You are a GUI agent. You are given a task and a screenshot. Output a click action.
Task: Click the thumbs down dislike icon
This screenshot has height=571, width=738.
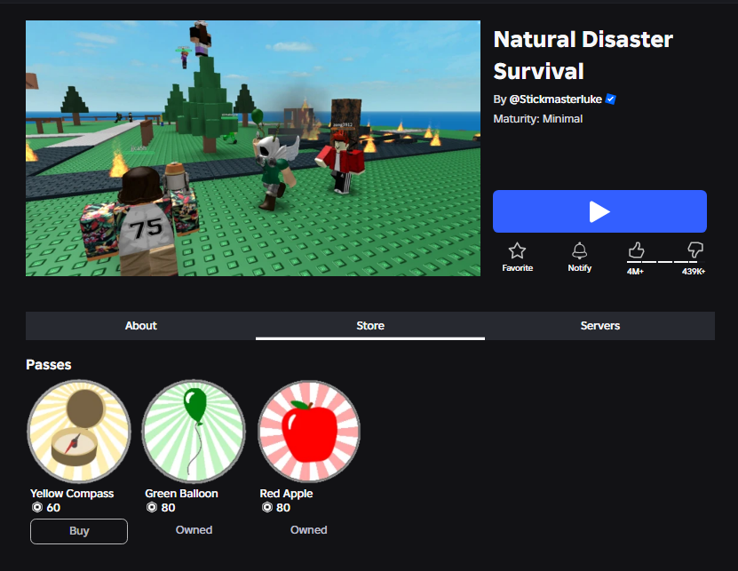pos(695,250)
